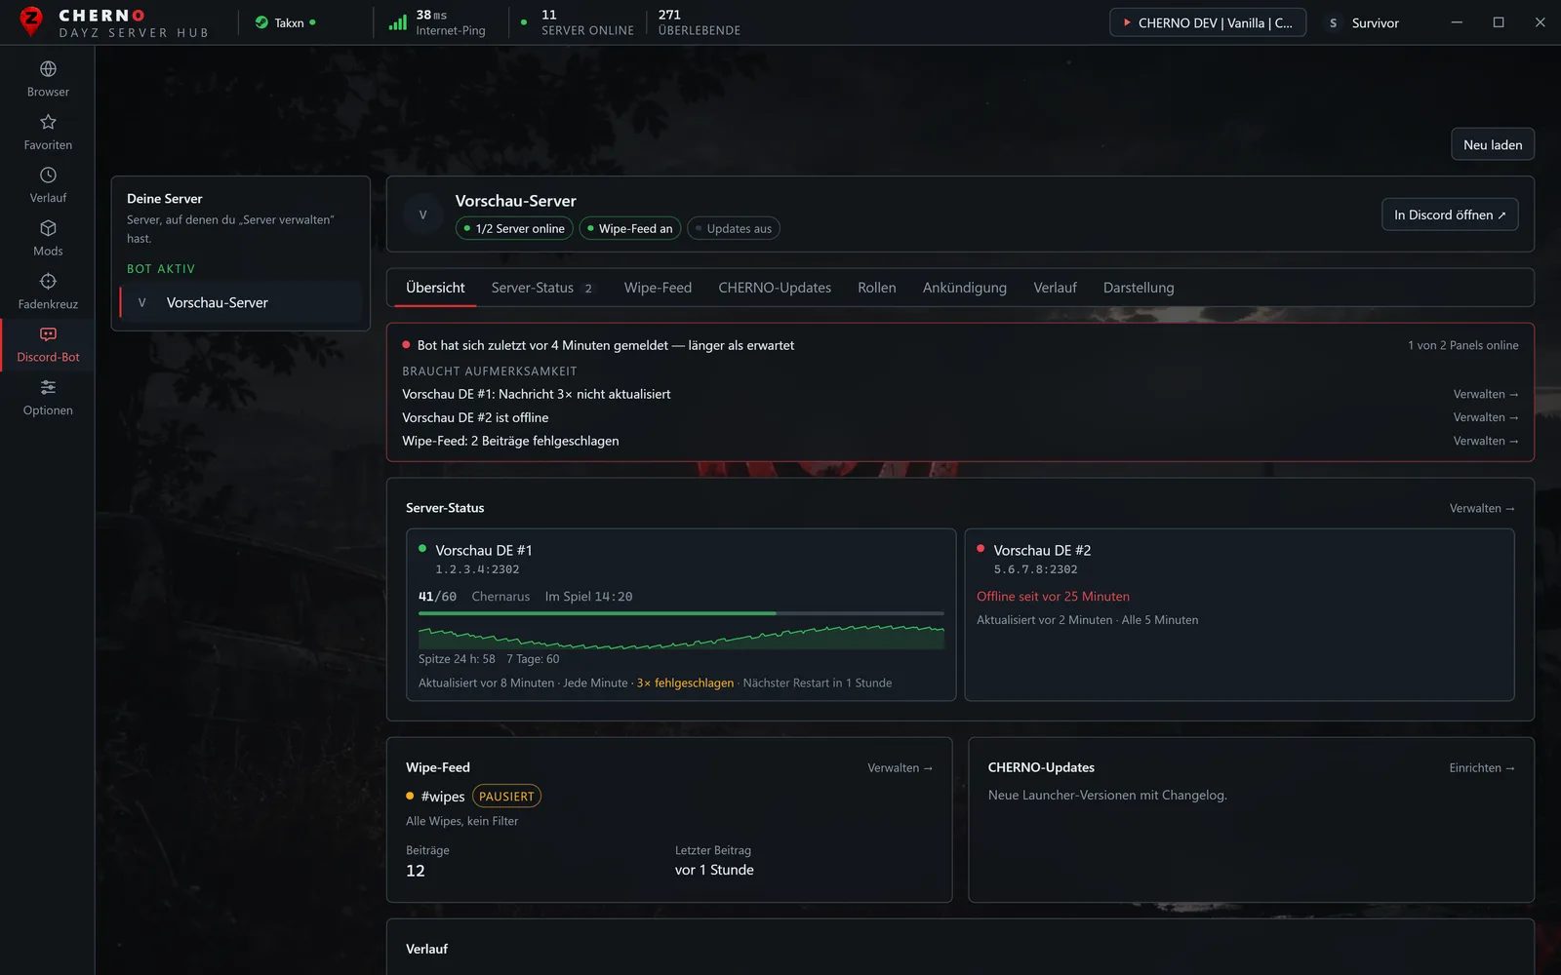The width and height of the screenshot is (1561, 975).
Task: Click Verwalten in Server-Status panel header
Action: pos(1482,508)
